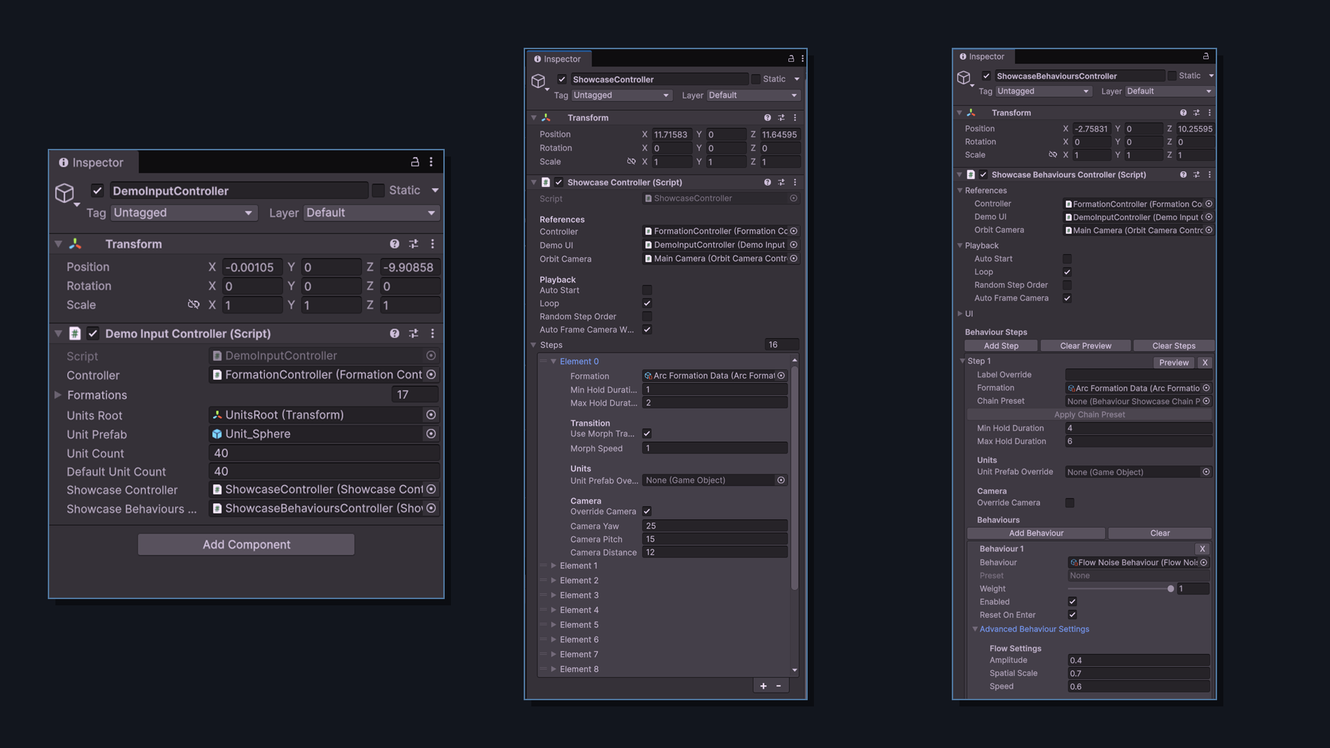Open the more menu on Demo Input Controller (Script)
Image resolution: width=1330 pixels, height=748 pixels.
click(432, 333)
